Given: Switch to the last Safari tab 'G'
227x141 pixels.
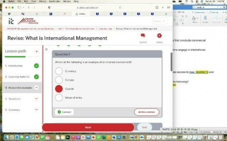Looking at the screenshot, I should [166, 14].
